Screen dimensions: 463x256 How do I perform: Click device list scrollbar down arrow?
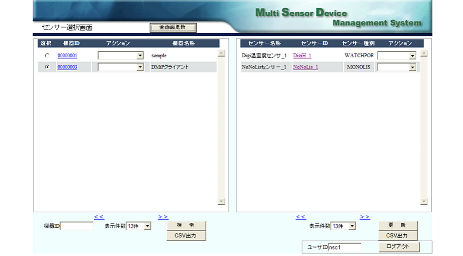pos(221,201)
